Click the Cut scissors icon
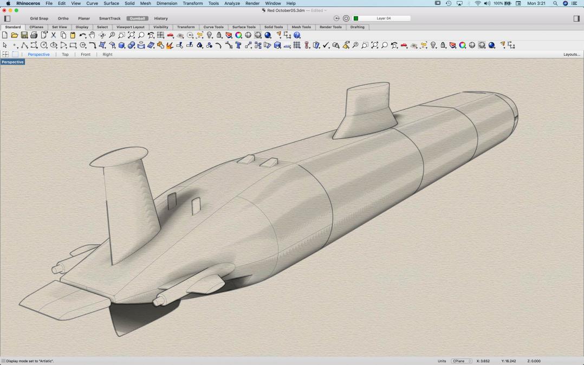 click(54, 35)
